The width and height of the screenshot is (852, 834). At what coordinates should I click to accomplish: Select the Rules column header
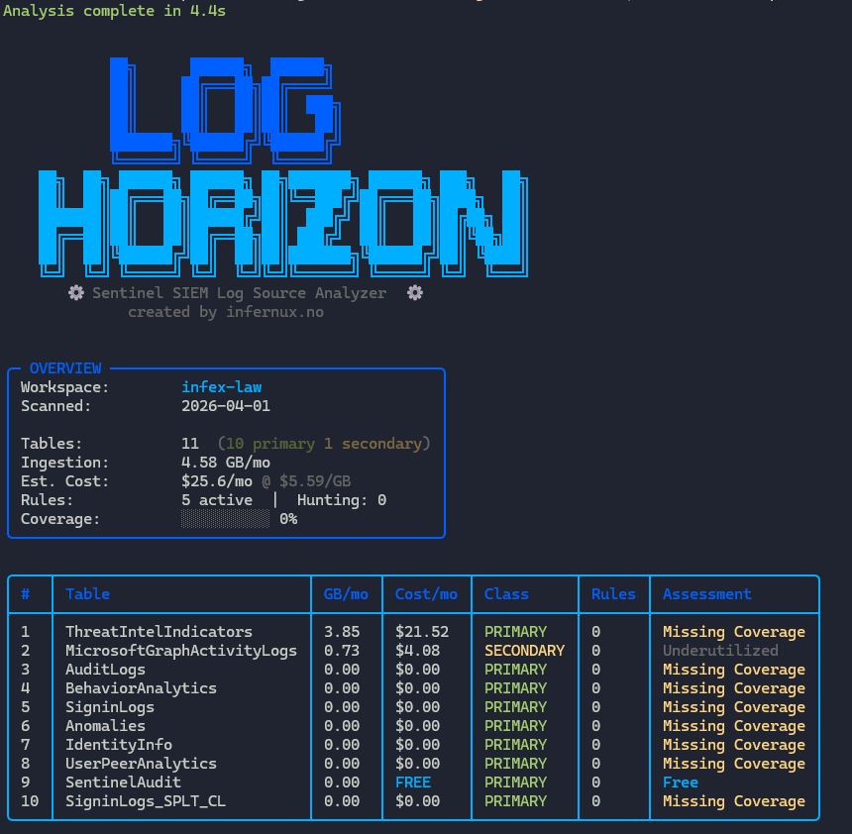click(613, 594)
